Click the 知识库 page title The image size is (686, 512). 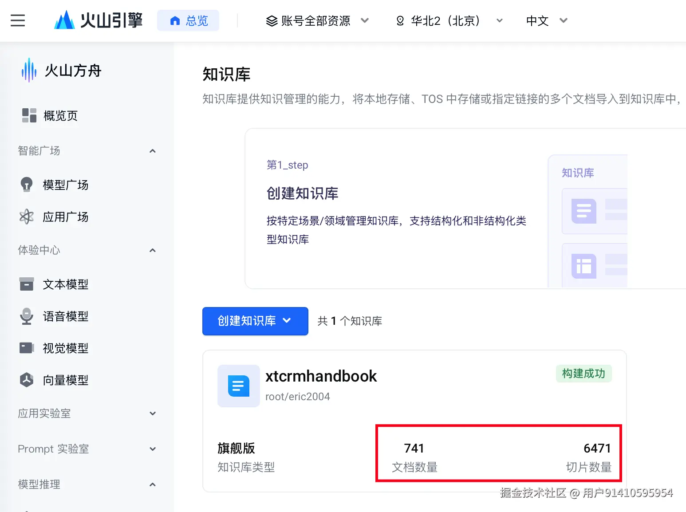tap(226, 74)
